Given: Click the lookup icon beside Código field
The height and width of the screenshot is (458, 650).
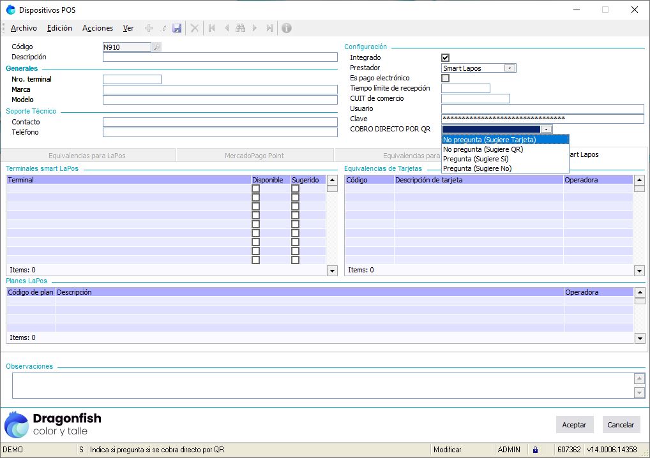Looking at the screenshot, I should (156, 47).
